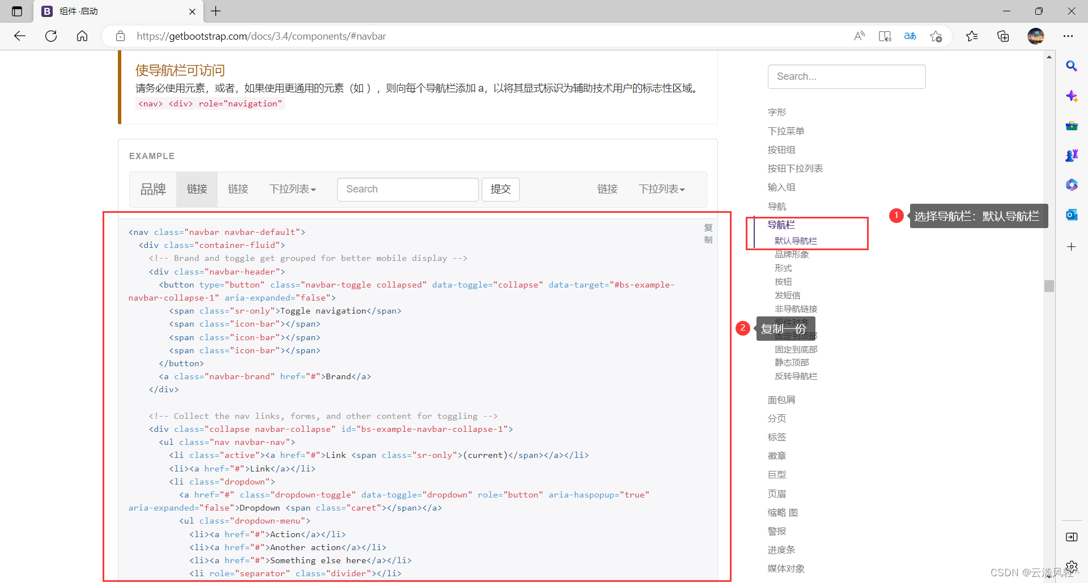Viewport: 1088px width, 583px height.
Task: Click the scrollbar up arrow
Action: 1049,57
